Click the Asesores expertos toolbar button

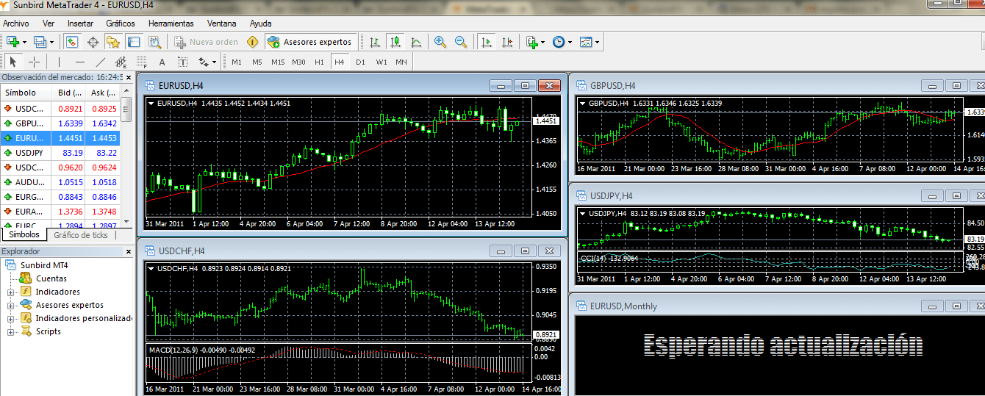(x=311, y=42)
